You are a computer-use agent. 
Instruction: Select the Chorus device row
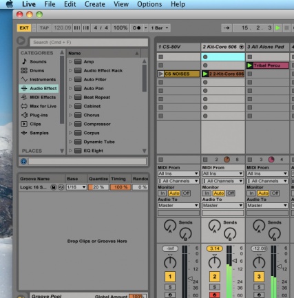click(x=104, y=115)
